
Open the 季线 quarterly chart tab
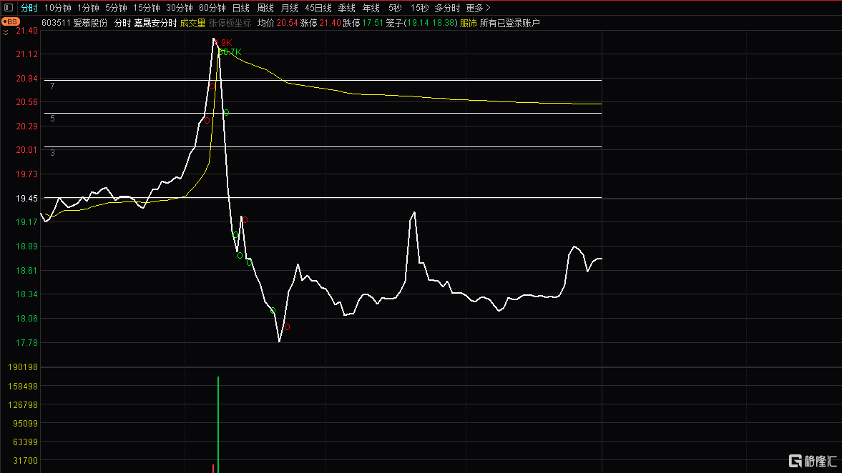click(346, 8)
